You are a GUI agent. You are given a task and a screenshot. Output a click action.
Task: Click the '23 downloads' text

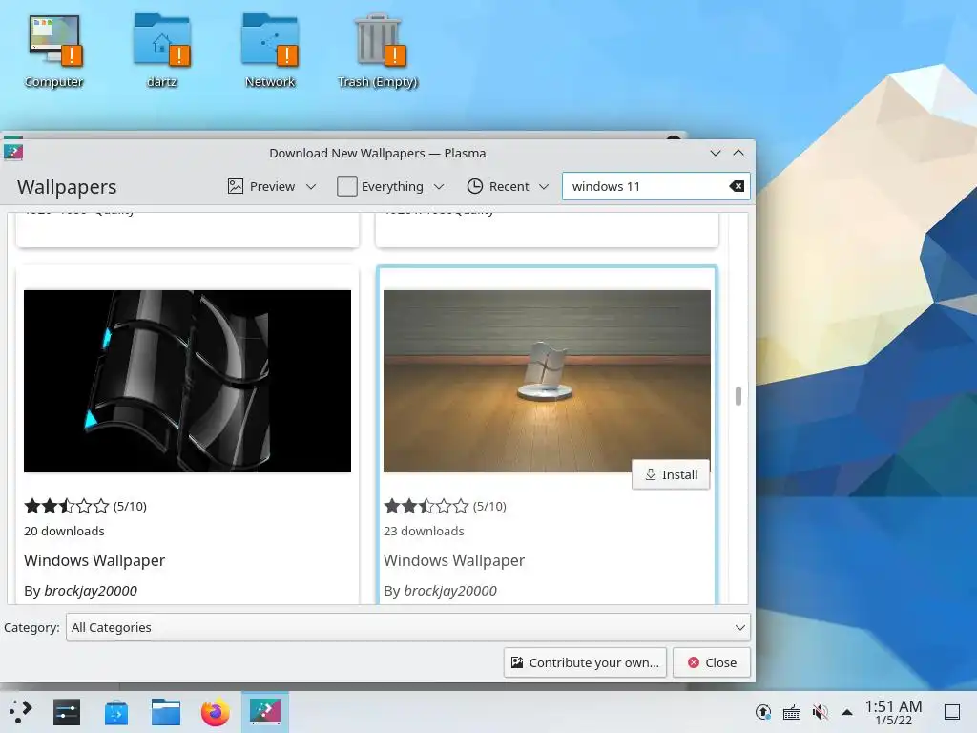424,531
